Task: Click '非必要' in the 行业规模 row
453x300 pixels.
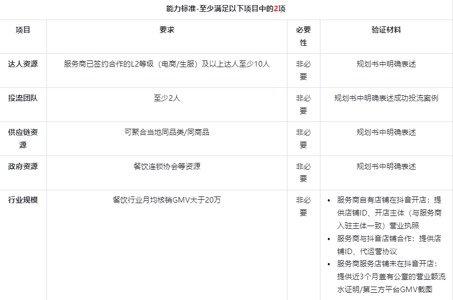Action: [x=303, y=207]
